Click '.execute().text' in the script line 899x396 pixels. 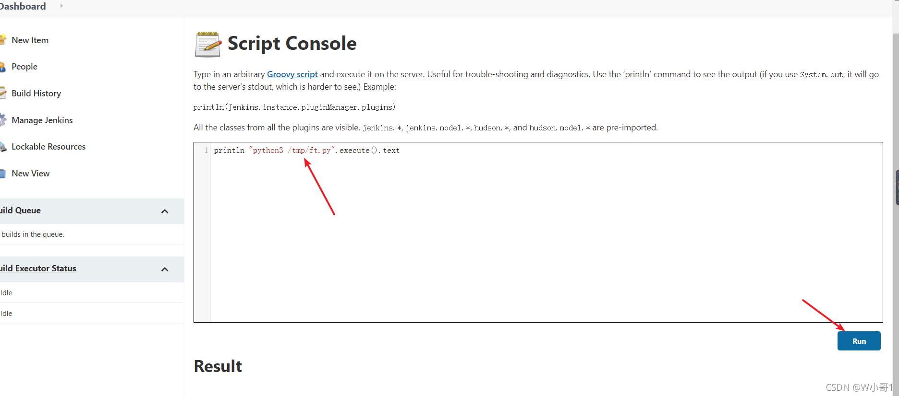click(x=367, y=151)
